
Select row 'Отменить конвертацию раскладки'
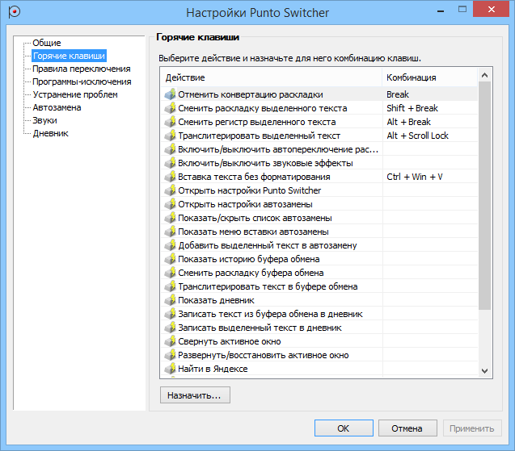[319, 94]
